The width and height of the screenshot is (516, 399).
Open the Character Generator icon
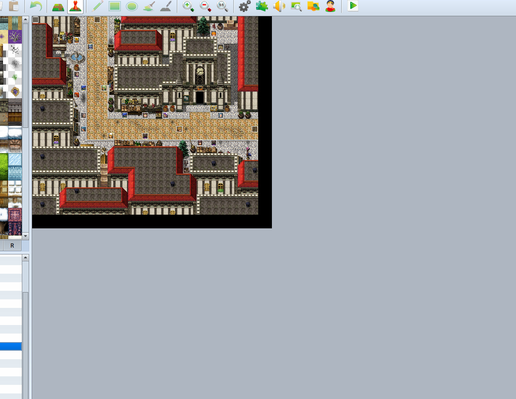click(x=330, y=6)
